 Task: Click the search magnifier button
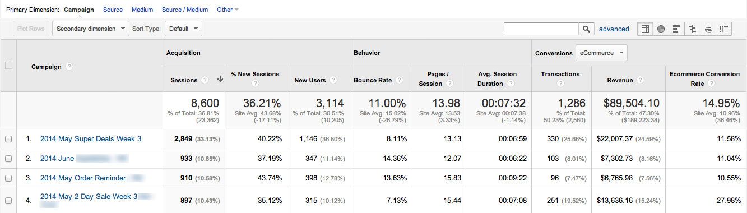click(586, 29)
